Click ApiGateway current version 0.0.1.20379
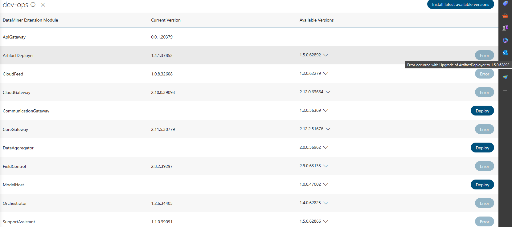This screenshot has height=227, width=512. coord(162,37)
